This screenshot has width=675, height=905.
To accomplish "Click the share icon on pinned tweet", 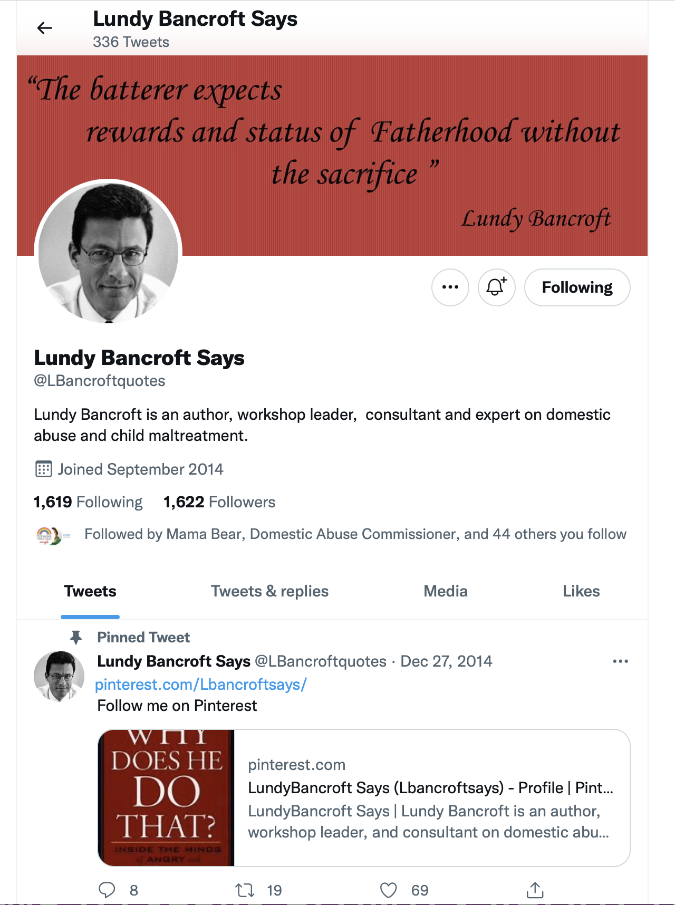I will point(535,890).
